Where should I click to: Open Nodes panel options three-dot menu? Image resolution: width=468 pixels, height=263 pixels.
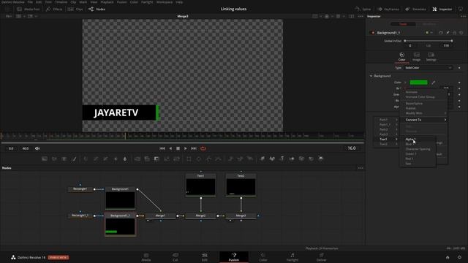click(361, 168)
